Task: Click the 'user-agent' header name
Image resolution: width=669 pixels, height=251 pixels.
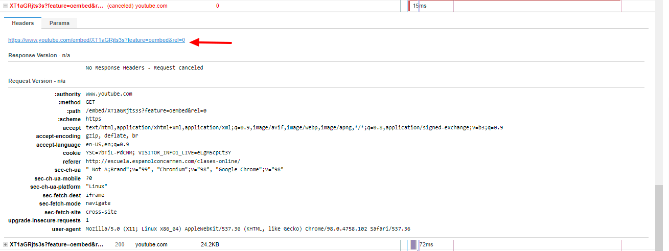Action: tap(66, 229)
